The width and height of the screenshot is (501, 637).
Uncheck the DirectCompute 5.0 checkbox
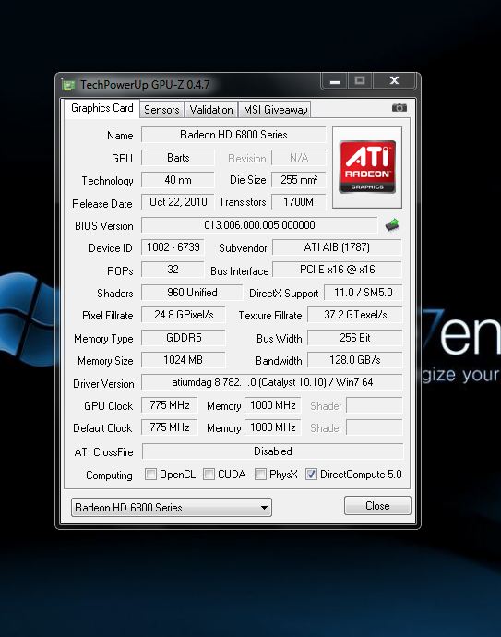point(311,474)
